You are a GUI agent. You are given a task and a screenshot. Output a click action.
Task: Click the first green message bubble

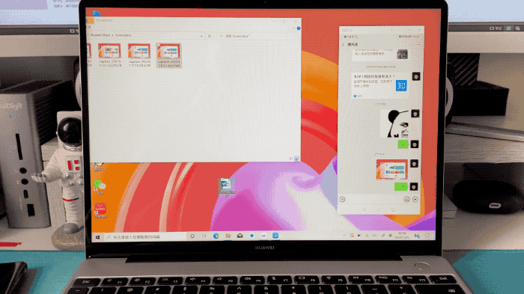coord(403,144)
